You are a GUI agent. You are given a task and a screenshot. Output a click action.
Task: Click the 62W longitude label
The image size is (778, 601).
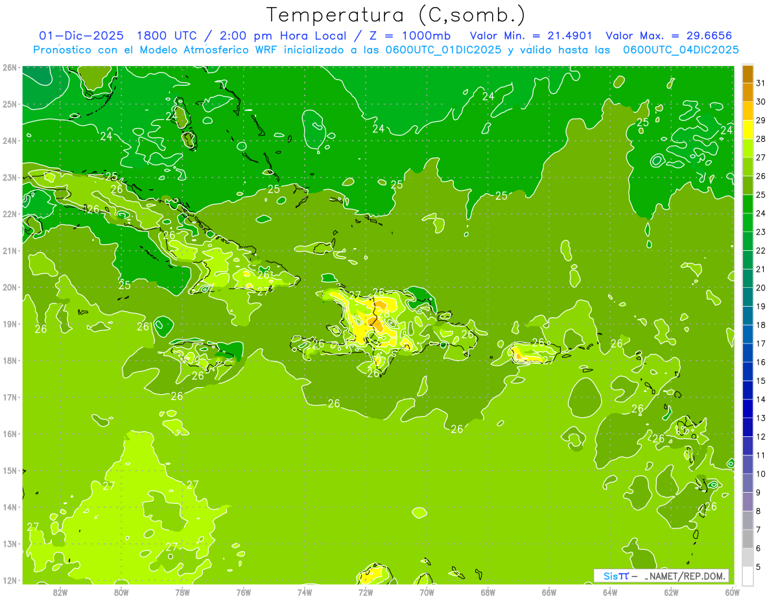[671, 592]
